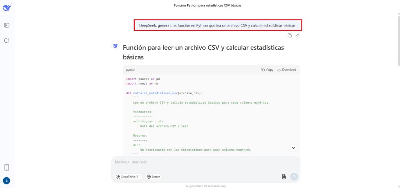The width and height of the screenshot is (401, 188).
Task: Start a new chat via sidebar icon
Action: click(7, 41)
